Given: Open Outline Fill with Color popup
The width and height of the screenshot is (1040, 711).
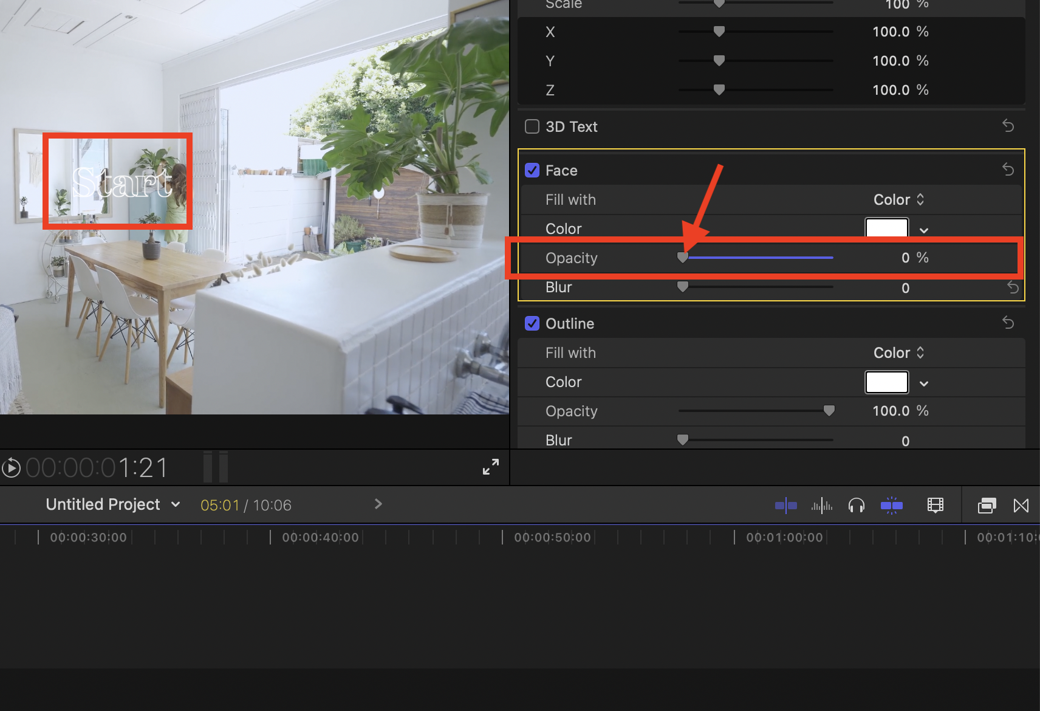Looking at the screenshot, I should (899, 353).
